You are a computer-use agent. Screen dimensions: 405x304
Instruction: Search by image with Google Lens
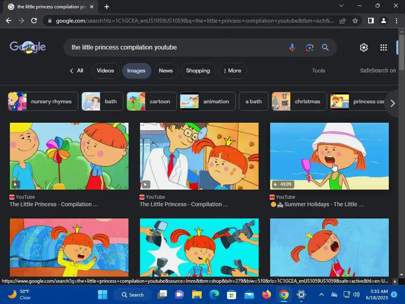tap(309, 47)
